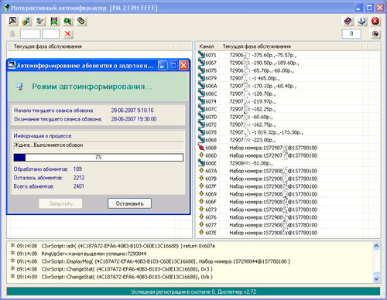This screenshot has width=387, height=300.
Task: Maximize the auto-inform dialog window
Action: pos(173,66)
